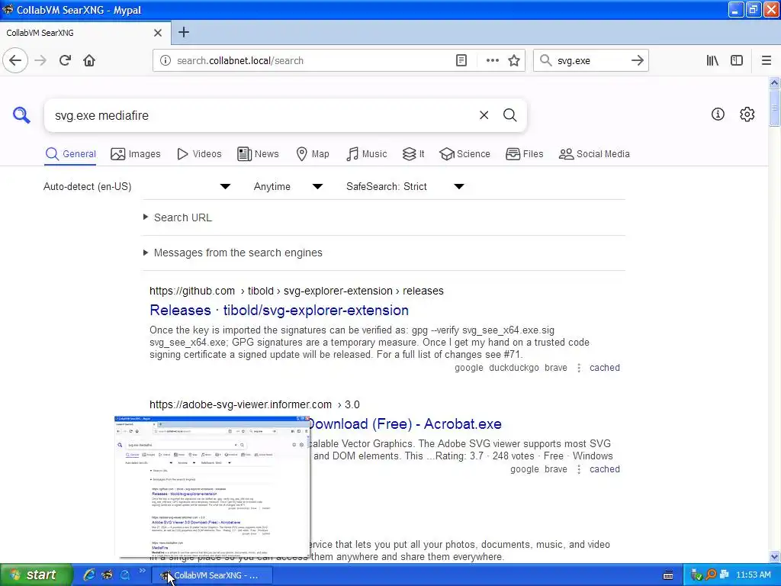The height and width of the screenshot is (586, 781).
Task: Open the on-screen keyboard taskbar icon
Action: click(668, 575)
